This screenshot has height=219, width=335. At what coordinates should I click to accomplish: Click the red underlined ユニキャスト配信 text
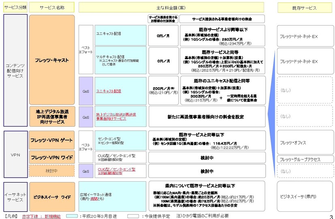[x=109, y=91]
